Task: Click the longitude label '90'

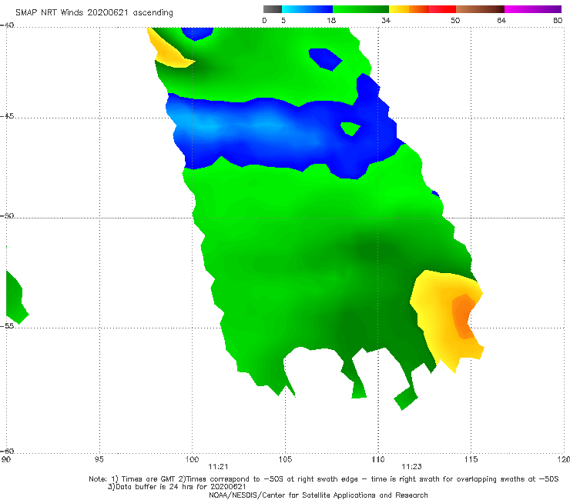Action: [x=5, y=459]
